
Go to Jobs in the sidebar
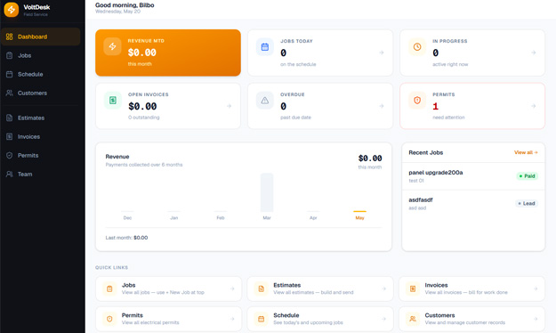pyautogui.click(x=40, y=55)
